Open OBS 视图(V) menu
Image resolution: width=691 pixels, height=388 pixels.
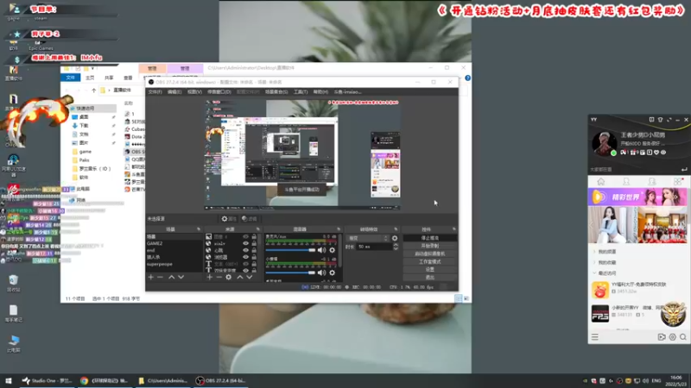point(194,92)
